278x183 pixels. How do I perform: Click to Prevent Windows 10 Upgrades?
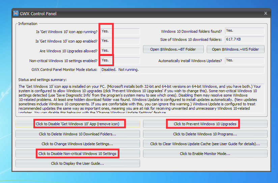click(205, 124)
